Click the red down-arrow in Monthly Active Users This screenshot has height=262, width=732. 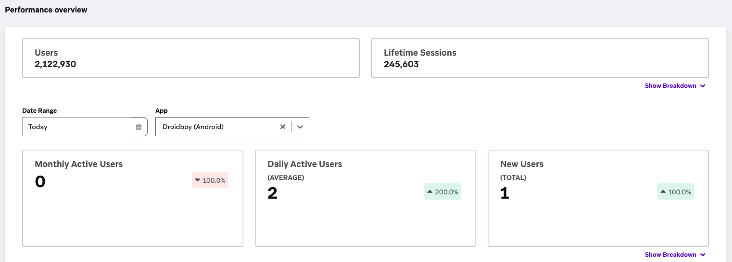point(197,180)
